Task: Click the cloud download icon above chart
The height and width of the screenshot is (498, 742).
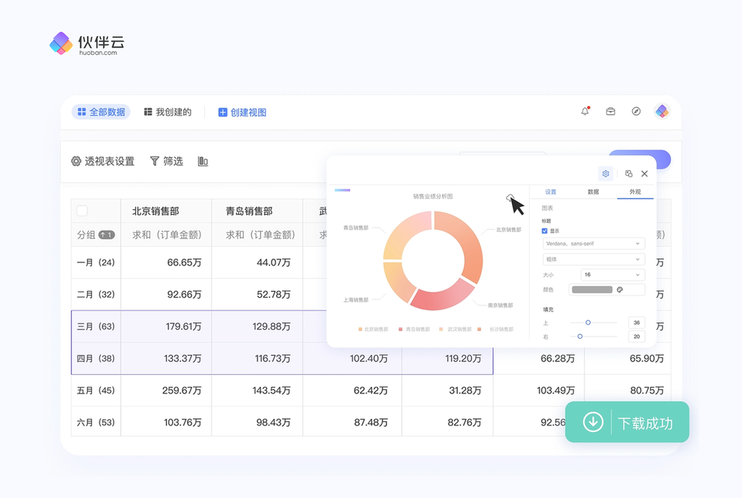Action: click(510, 197)
